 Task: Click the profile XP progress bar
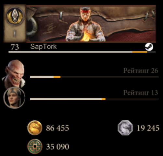pyautogui.click(x=82, y=52)
